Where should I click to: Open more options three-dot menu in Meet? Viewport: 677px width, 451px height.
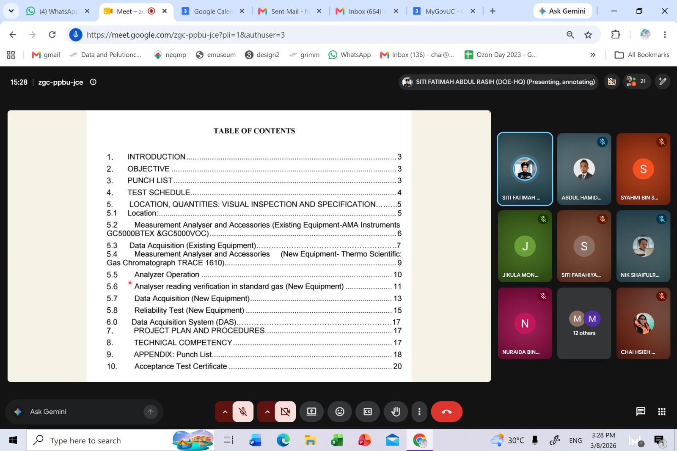pos(419,412)
